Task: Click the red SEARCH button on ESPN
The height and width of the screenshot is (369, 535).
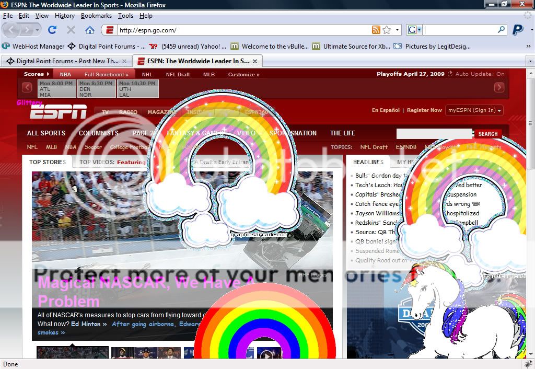Action: click(x=487, y=134)
